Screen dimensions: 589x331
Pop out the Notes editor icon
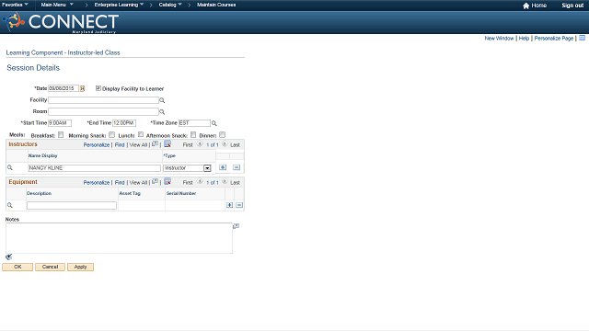click(236, 226)
